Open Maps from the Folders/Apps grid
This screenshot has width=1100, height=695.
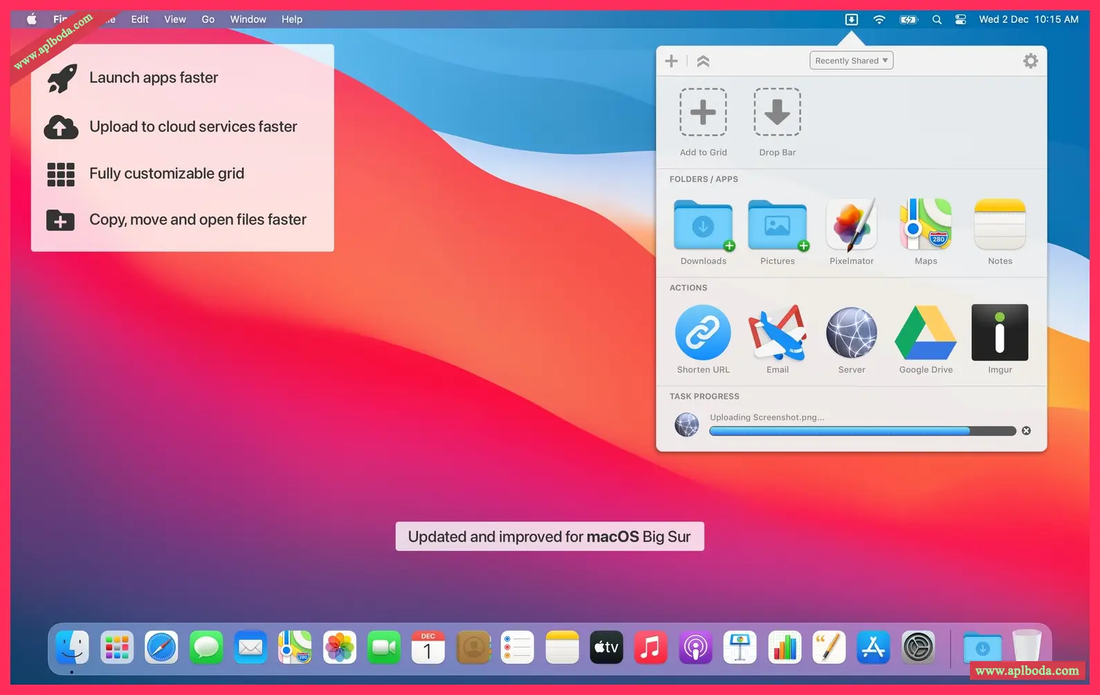coord(926,225)
